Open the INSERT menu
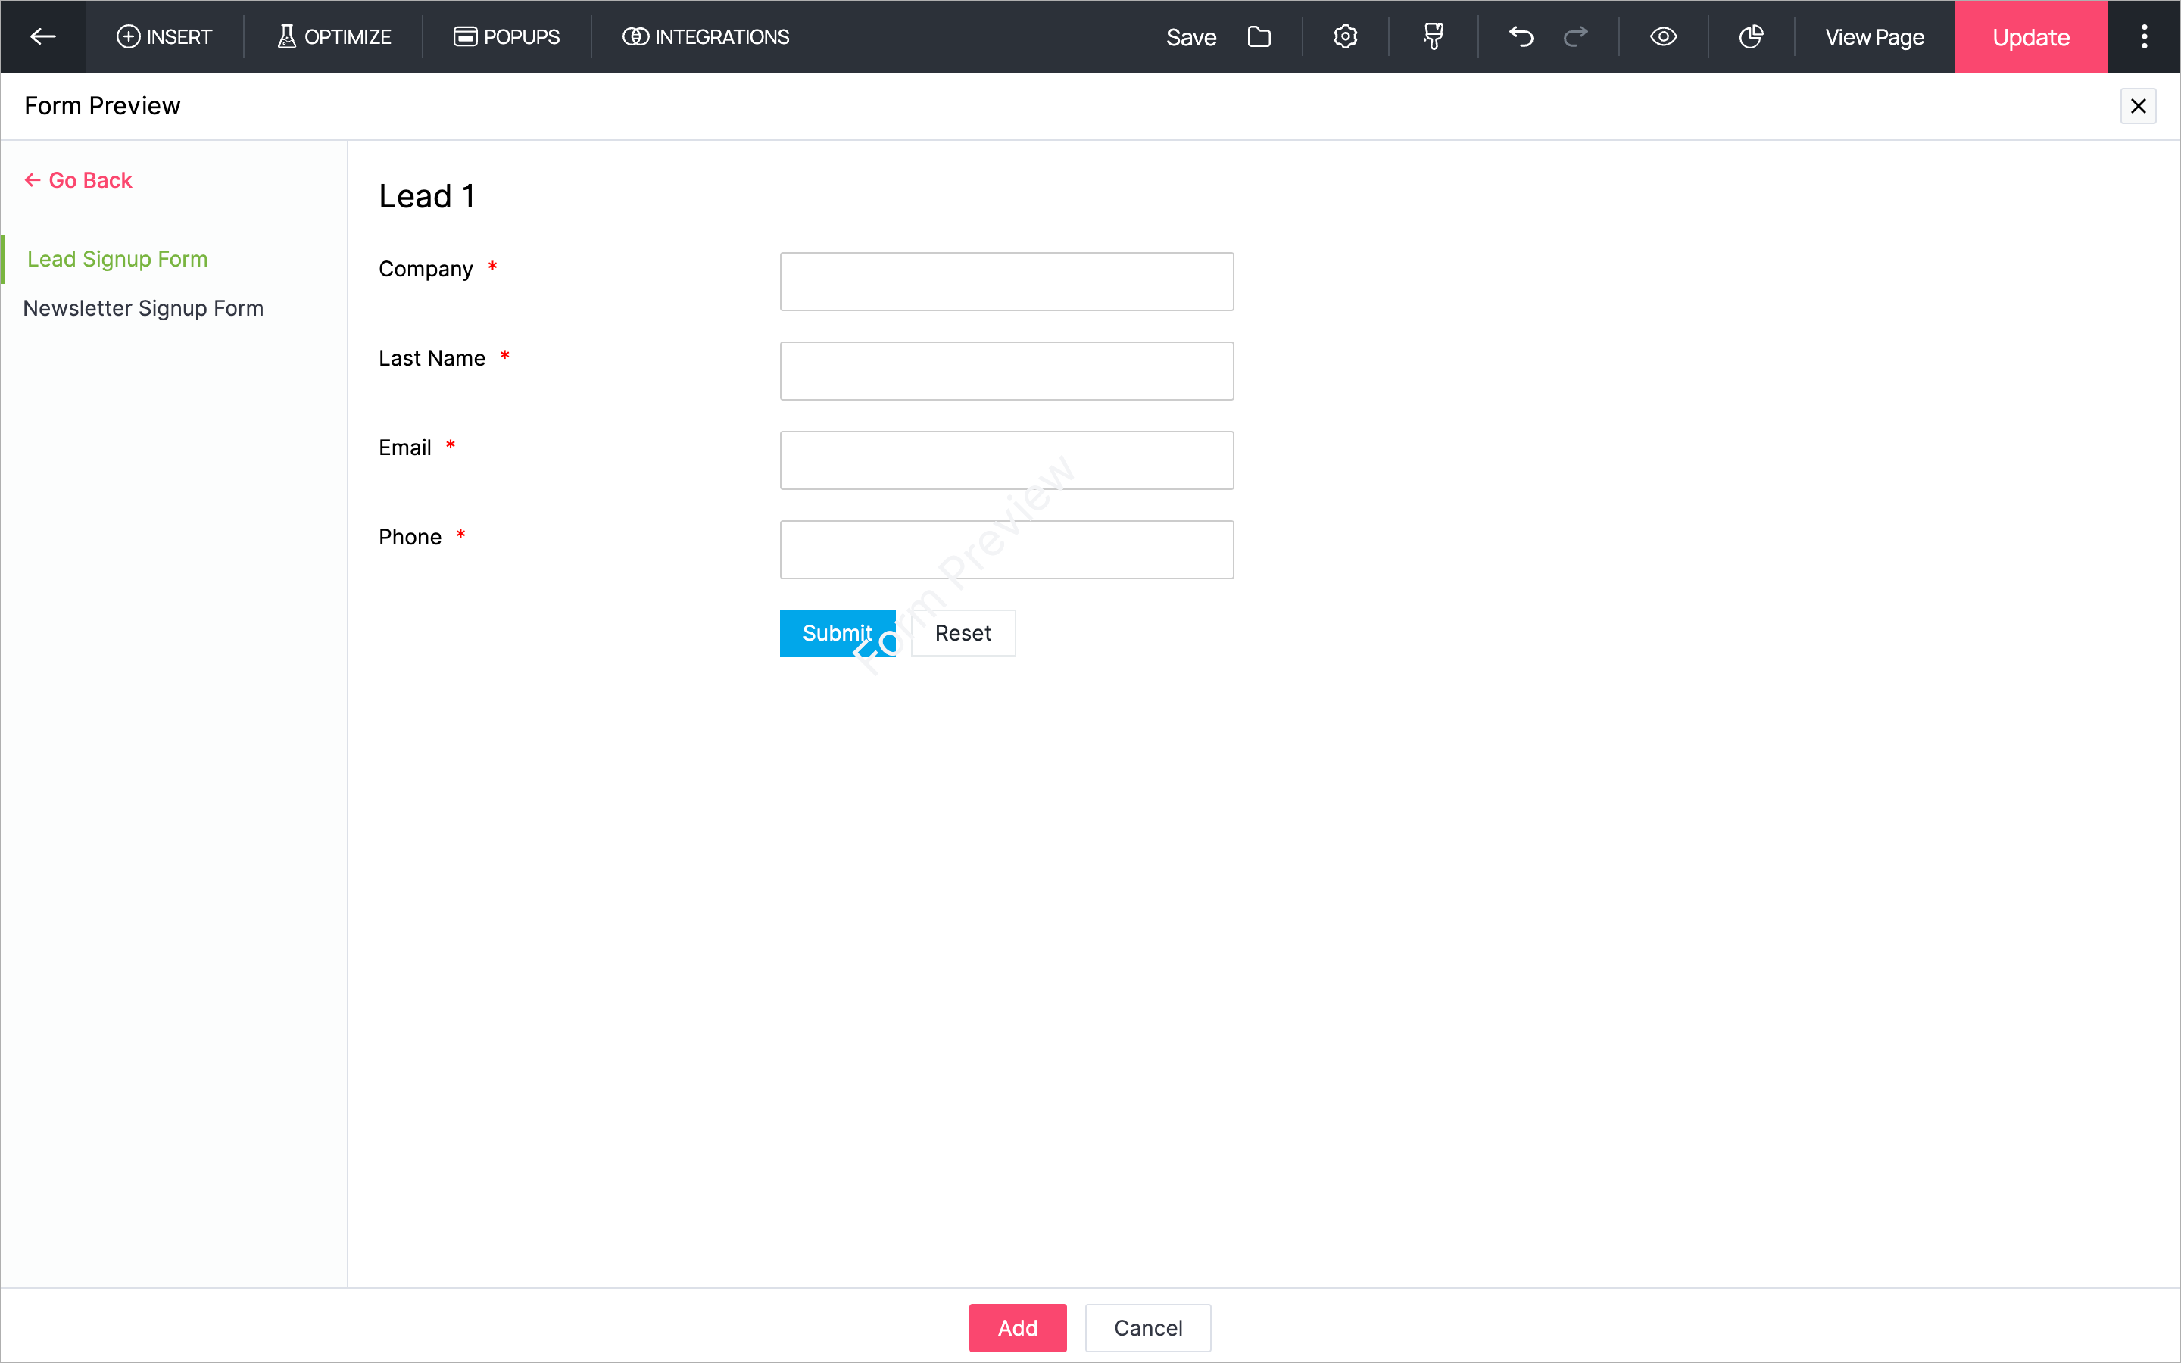 coord(164,36)
